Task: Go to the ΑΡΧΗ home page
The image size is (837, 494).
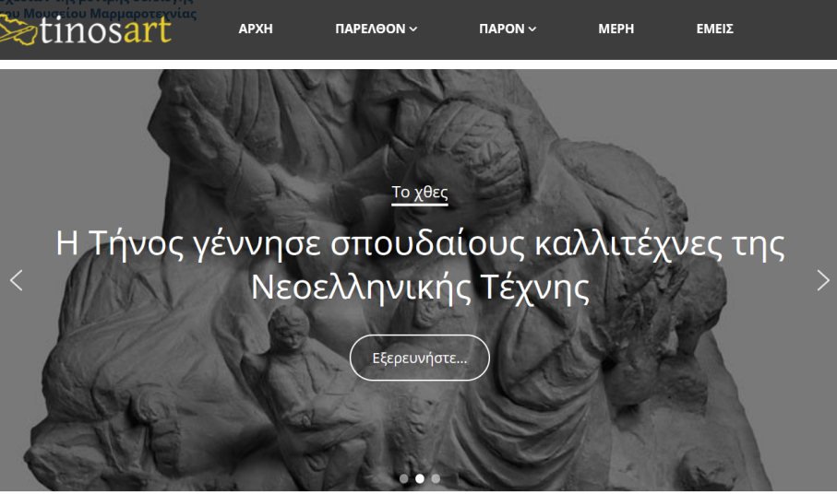Action: pyautogui.click(x=256, y=29)
